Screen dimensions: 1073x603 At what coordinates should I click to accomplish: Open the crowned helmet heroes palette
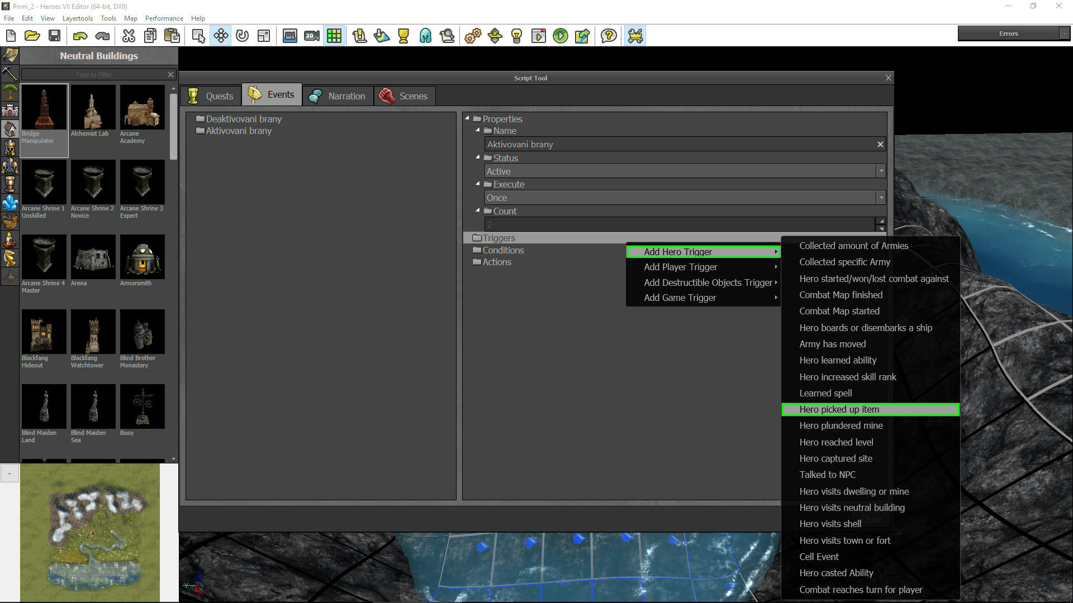(10, 166)
